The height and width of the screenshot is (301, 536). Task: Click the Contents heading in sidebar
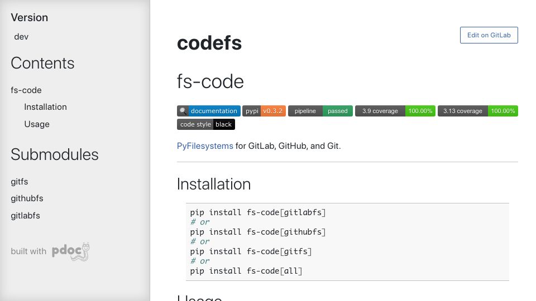(42, 63)
